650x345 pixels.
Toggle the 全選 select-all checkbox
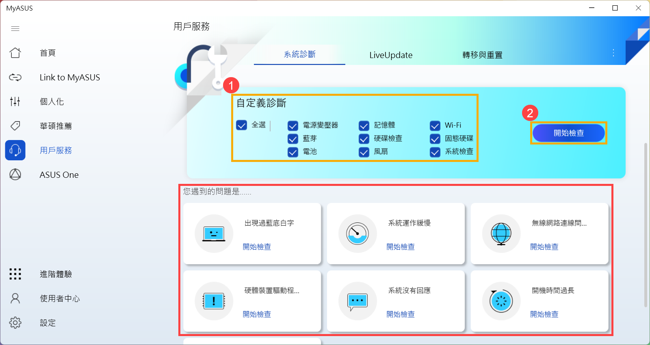(242, 125)
